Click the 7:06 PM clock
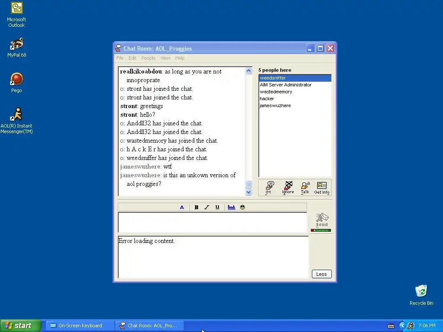443x332 pixels. (427, 326)
